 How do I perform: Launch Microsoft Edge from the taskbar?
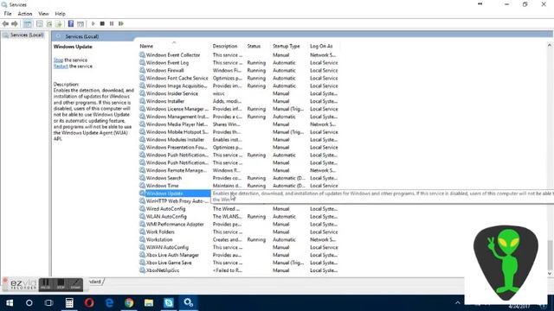tap(109, 302)
